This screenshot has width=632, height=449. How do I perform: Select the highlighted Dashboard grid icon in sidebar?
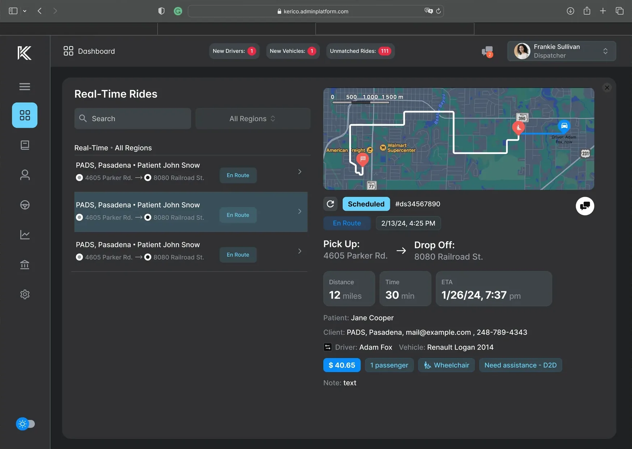pos(25,115)
